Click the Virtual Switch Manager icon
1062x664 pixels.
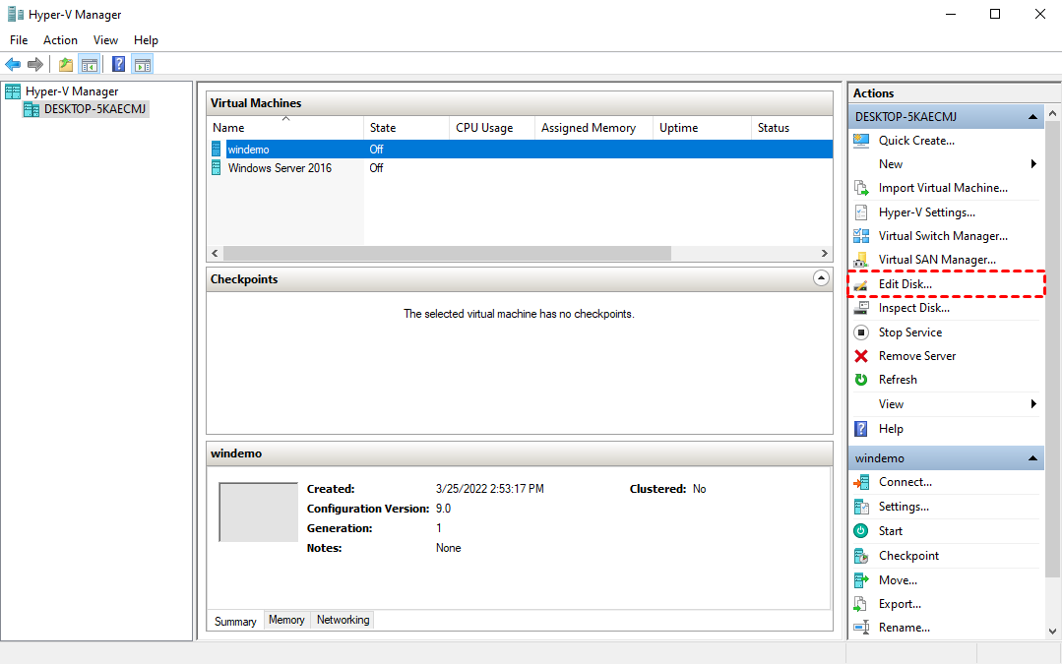pyautogui.click(x=861, y=235)
